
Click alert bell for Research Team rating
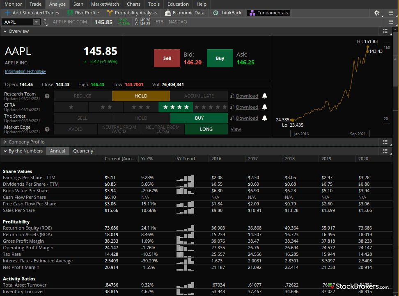(265, 96)
